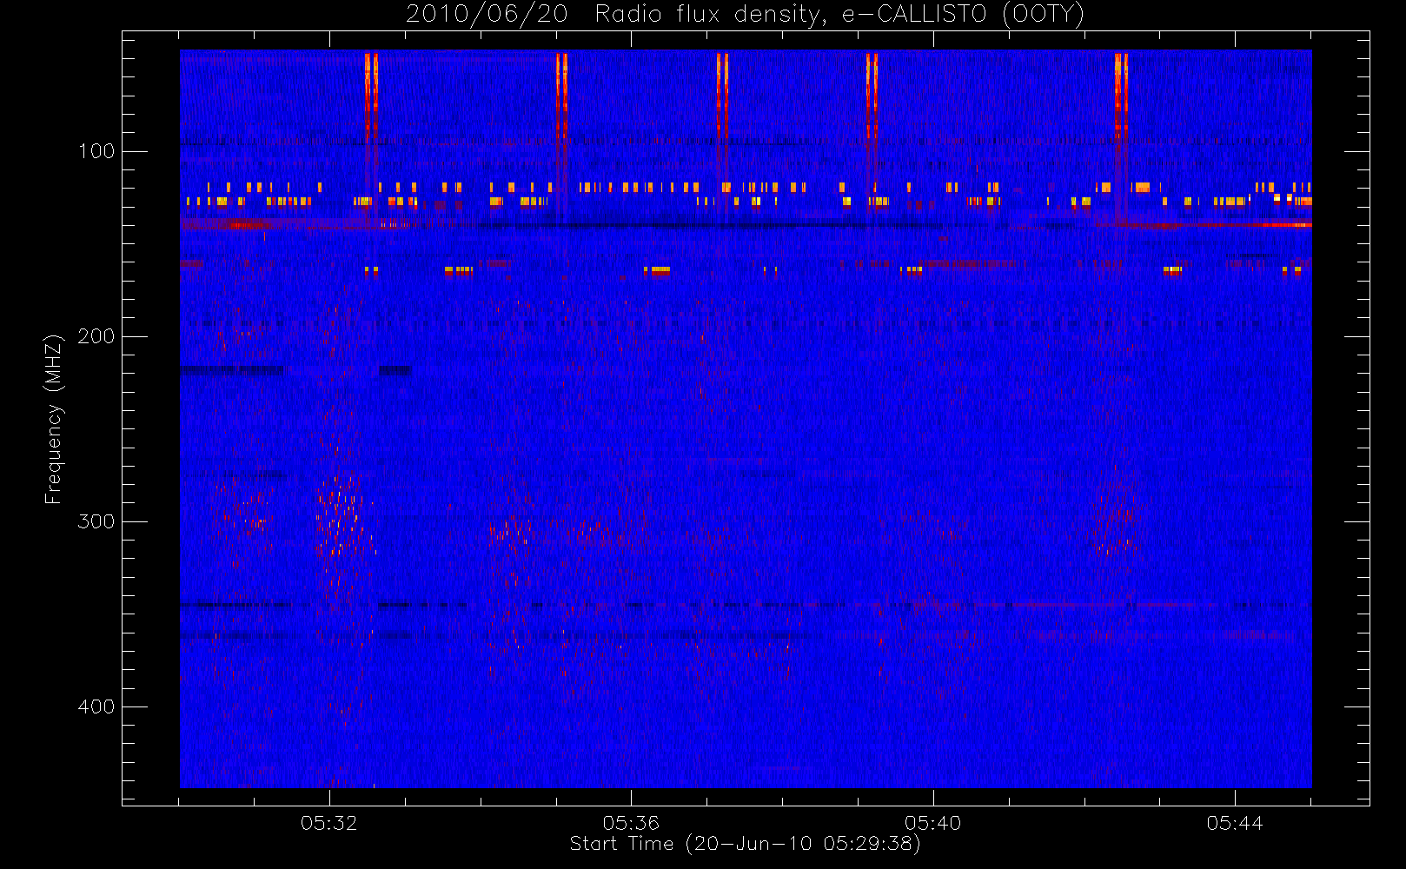Select the 300 frequency tick label
The height and width of the screenshot is (869, 1406).
[96, 521]
